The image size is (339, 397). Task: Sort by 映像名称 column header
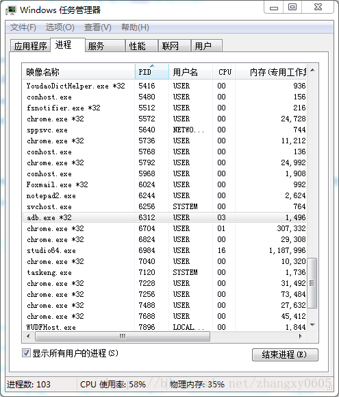(x=78, y=72)
